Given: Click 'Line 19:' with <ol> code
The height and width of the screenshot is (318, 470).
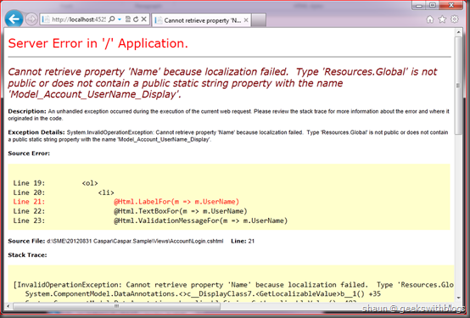Looking at the screenshot, I should click(55, 183).
